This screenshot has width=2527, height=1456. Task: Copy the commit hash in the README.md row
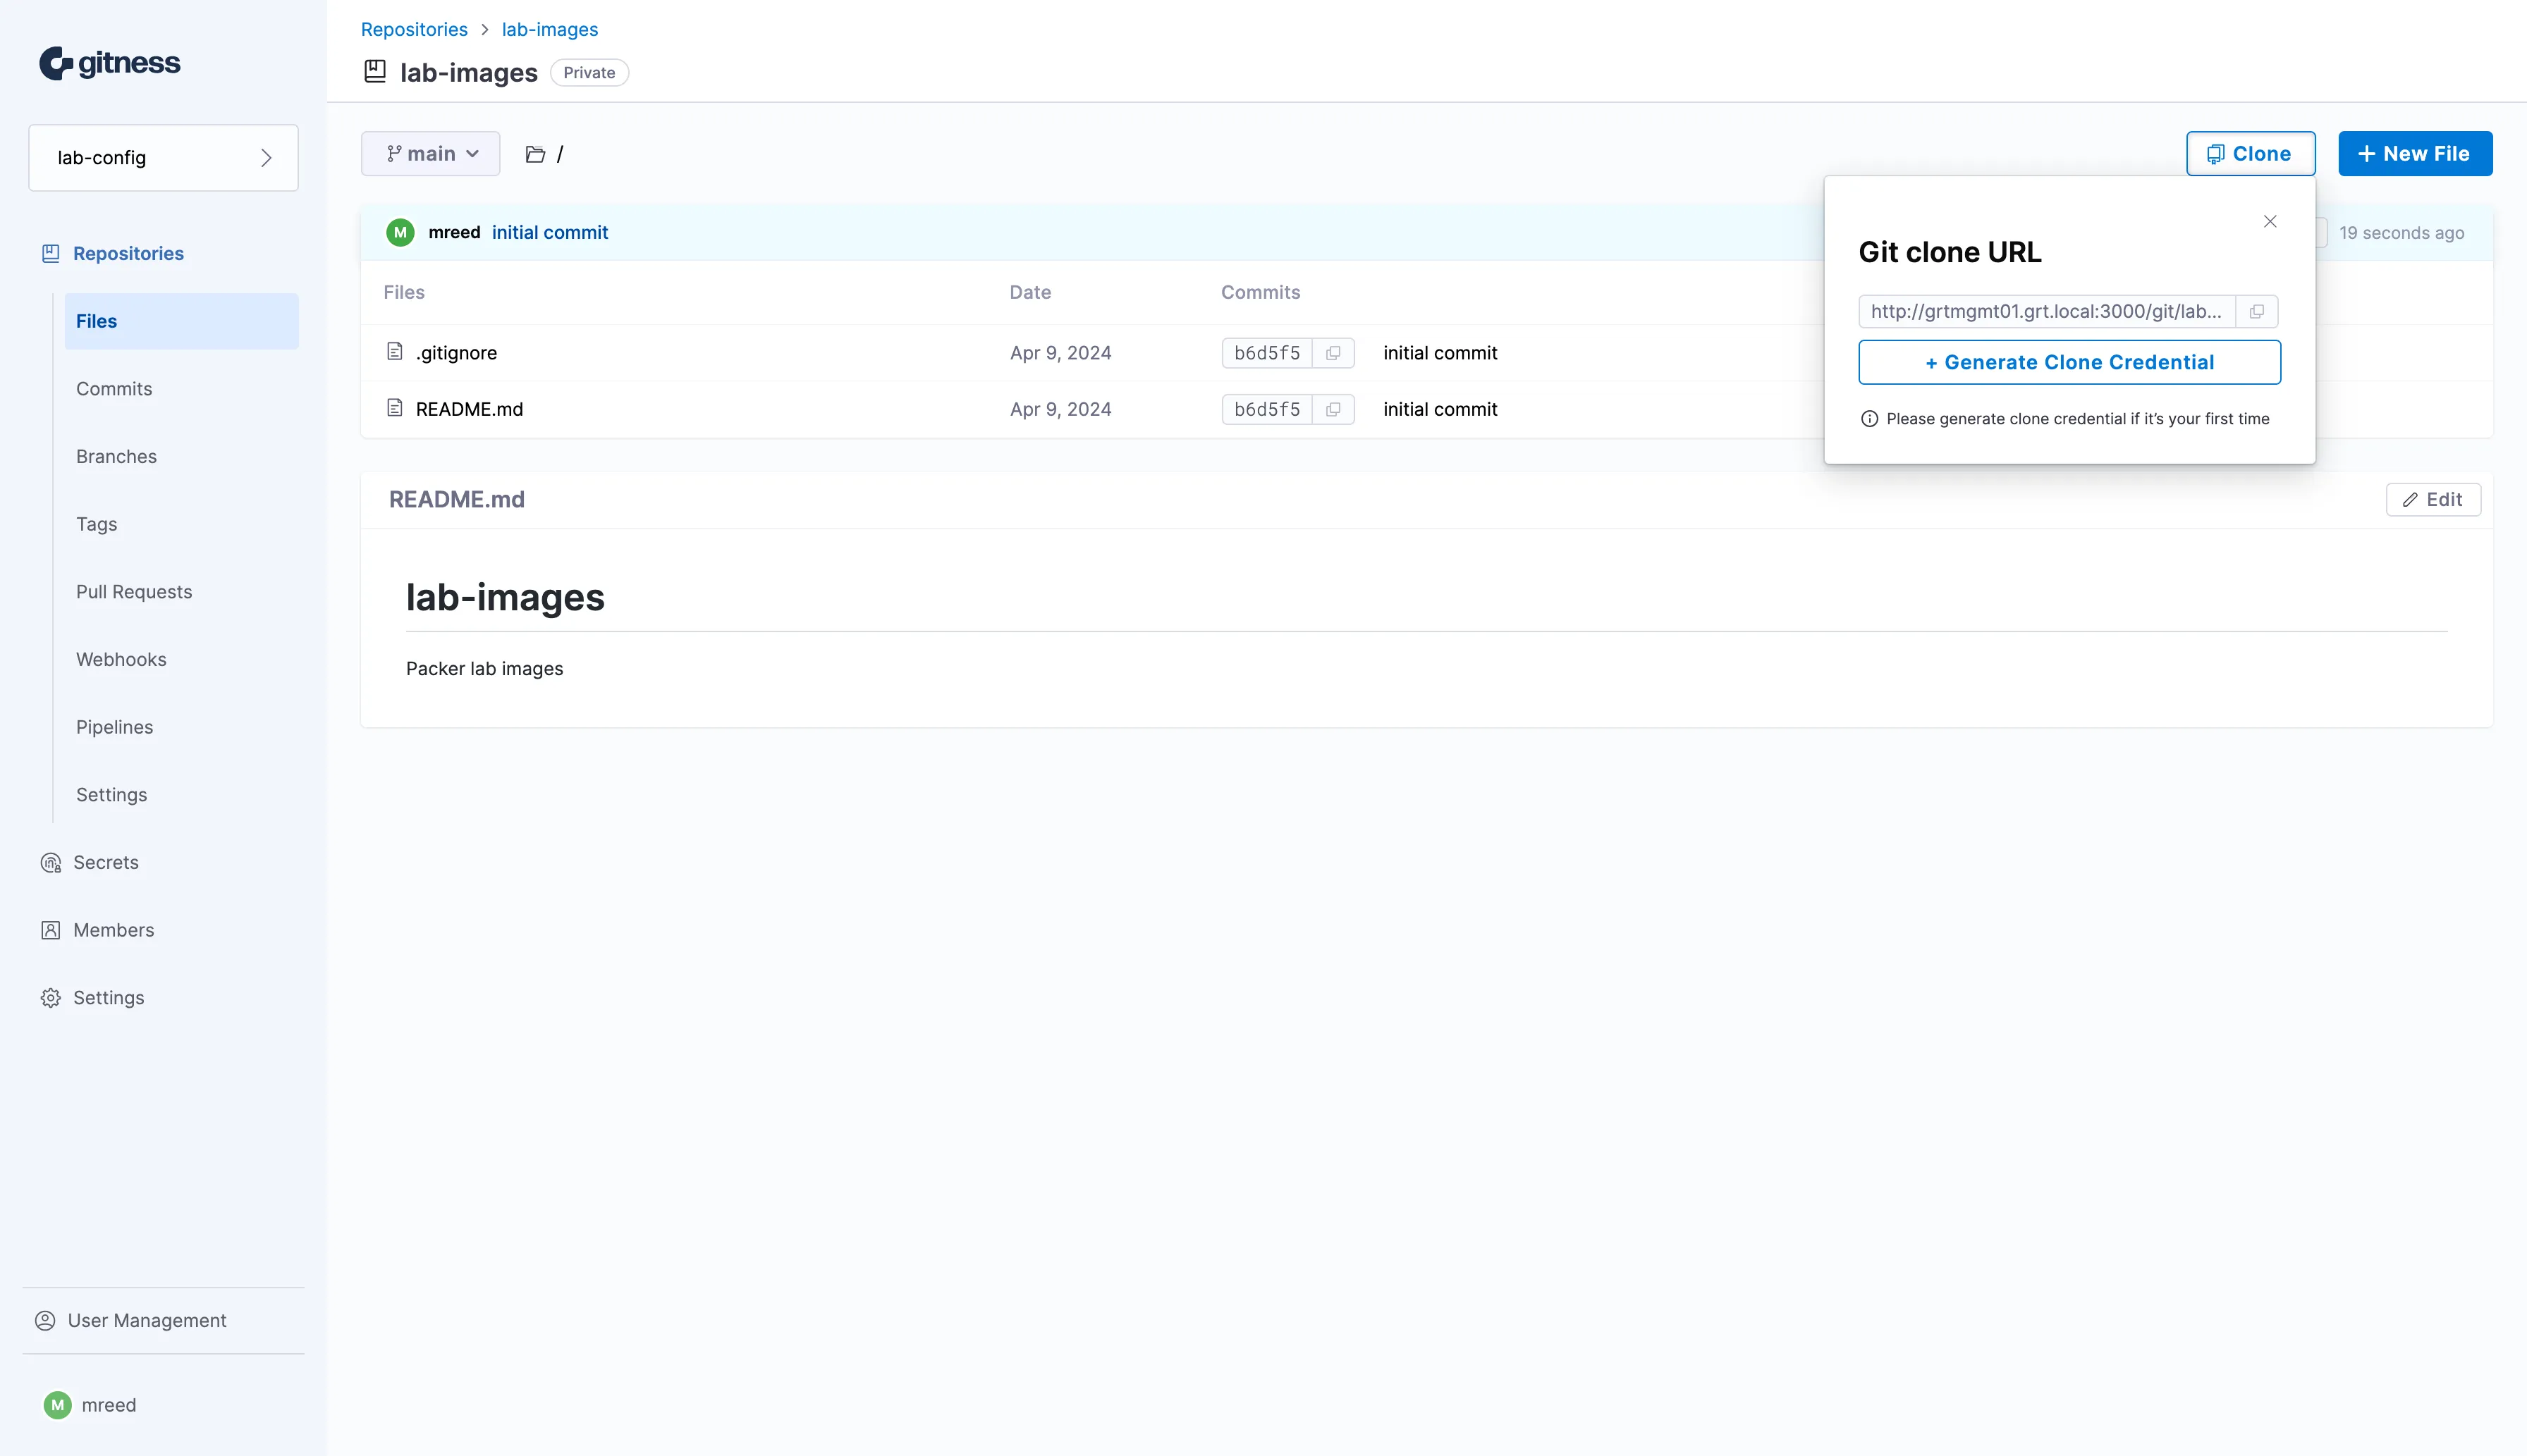1333,409
